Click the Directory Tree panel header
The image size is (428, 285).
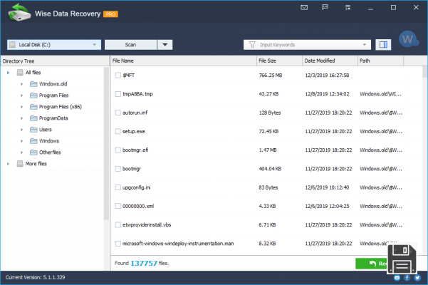[55, 61]
